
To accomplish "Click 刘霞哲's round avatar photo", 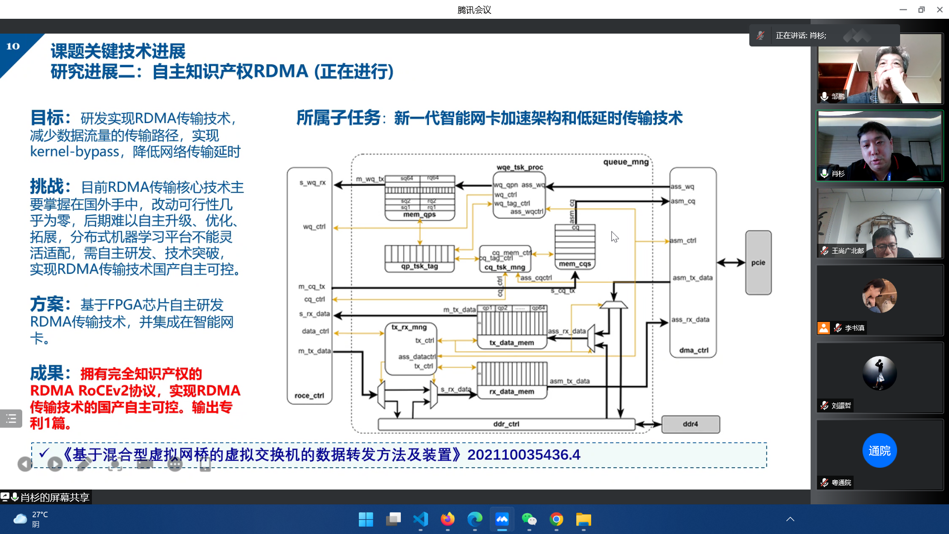I will (x=880, y=373).
